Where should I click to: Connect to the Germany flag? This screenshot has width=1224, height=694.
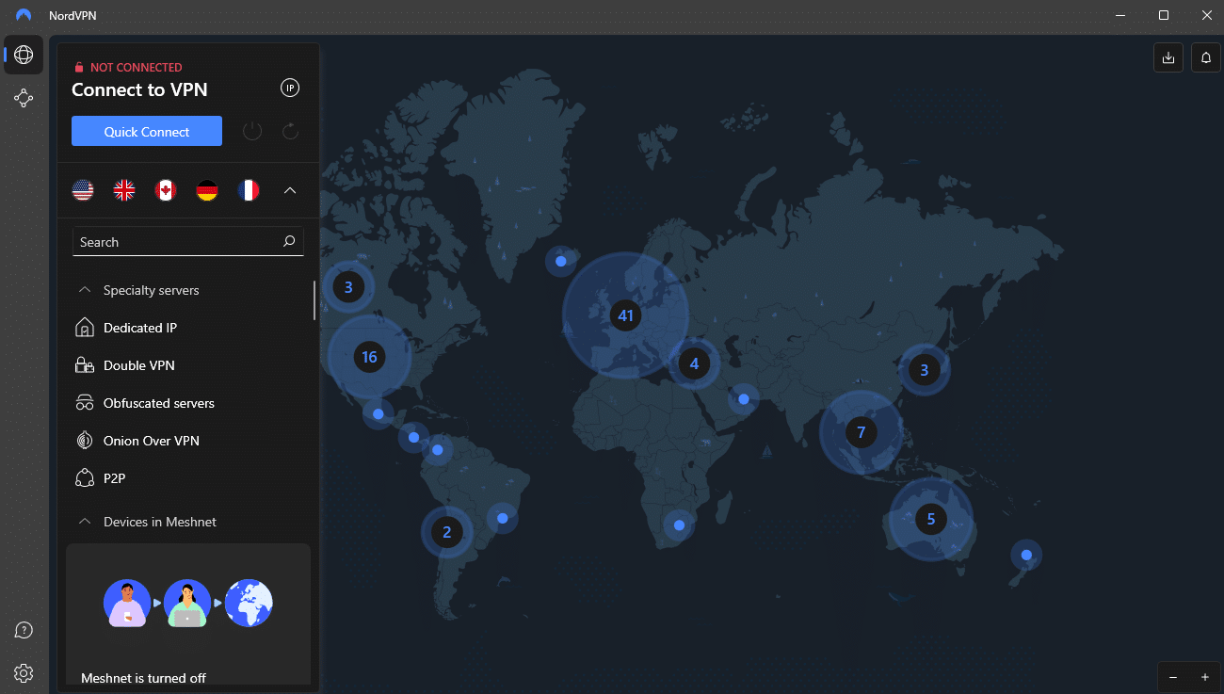(207, 190)
